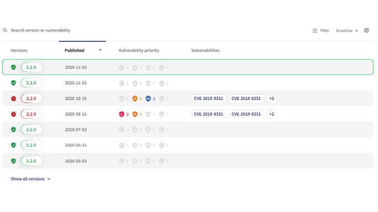378x212 pixels.
Task: Select version 2.2.0 badge published 2020-11-03
Action: (31, 67)
